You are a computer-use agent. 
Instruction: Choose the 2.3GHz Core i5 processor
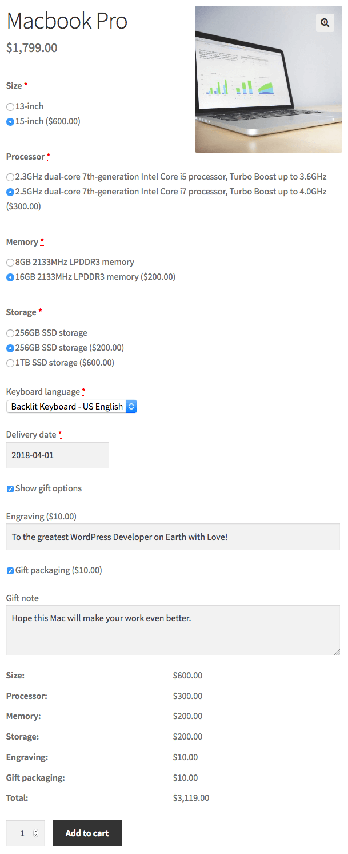tap(10, 177)
